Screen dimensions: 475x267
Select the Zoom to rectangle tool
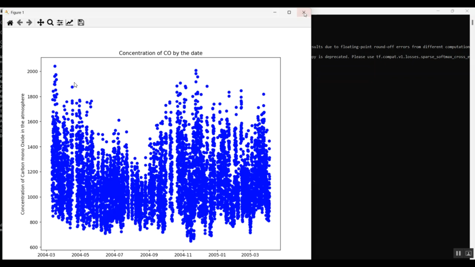50,23
